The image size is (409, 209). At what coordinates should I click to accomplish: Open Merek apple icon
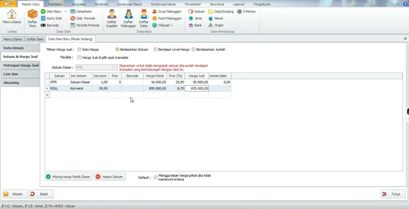(x=210, y=18)
